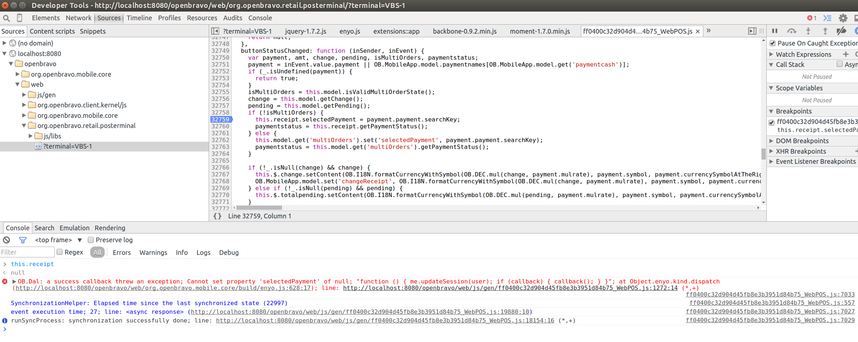Check the Regex filter checkbox
This screenshot has height=342, width=858.
60,252
